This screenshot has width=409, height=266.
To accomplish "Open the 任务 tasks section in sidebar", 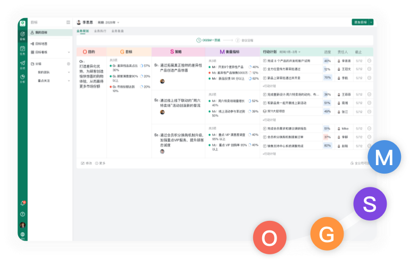I will click(x=23, y=50).
